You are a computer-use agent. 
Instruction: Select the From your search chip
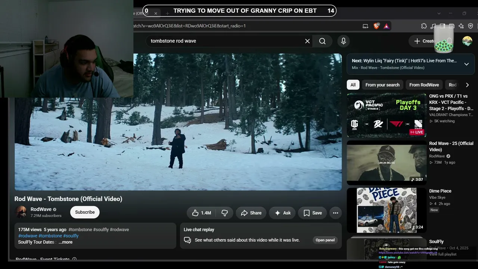coord(382,85)
